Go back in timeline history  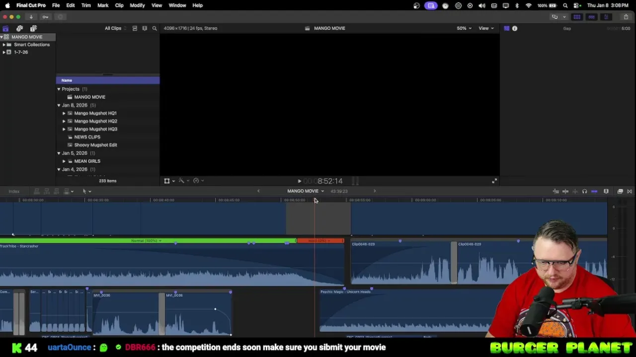[258, 191]
